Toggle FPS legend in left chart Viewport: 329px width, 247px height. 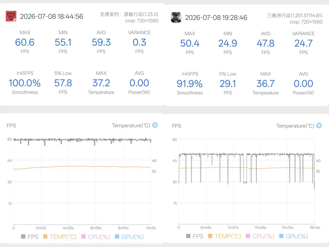(x=30, y=237)
